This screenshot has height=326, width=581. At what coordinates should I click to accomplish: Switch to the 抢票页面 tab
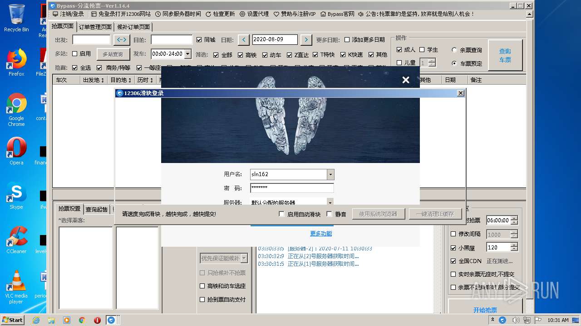click(x=63, y=26)
